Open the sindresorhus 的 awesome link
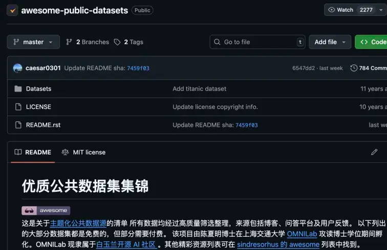387x250 pixels. click(278, 244)
